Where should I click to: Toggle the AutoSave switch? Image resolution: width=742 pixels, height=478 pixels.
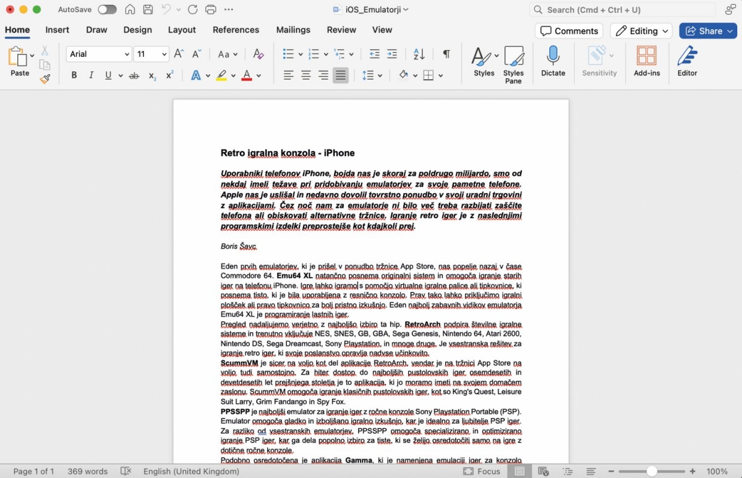pyautogui.click(x=107, y=10)
